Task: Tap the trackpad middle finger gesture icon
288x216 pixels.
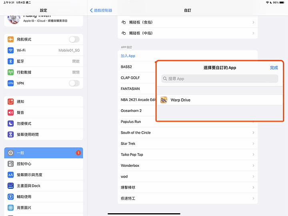Action: [x=124, y=33]
